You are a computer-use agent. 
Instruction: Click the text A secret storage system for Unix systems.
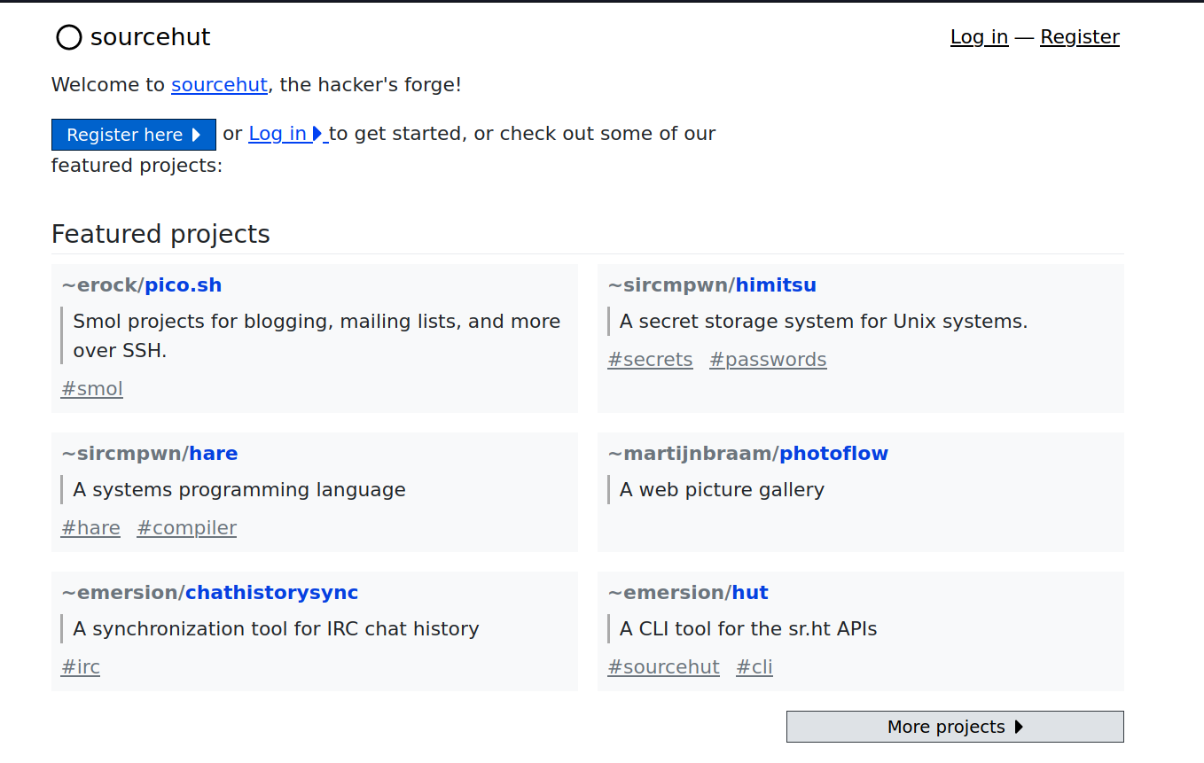[824, 322]
